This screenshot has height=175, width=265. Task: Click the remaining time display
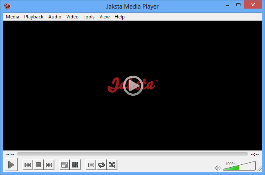pos(255,154)
